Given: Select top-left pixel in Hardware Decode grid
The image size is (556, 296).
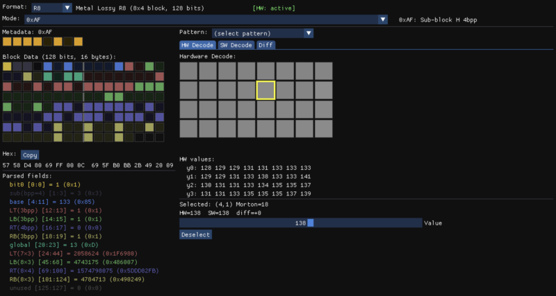Looking at the screenshot, I should [188, 71].
